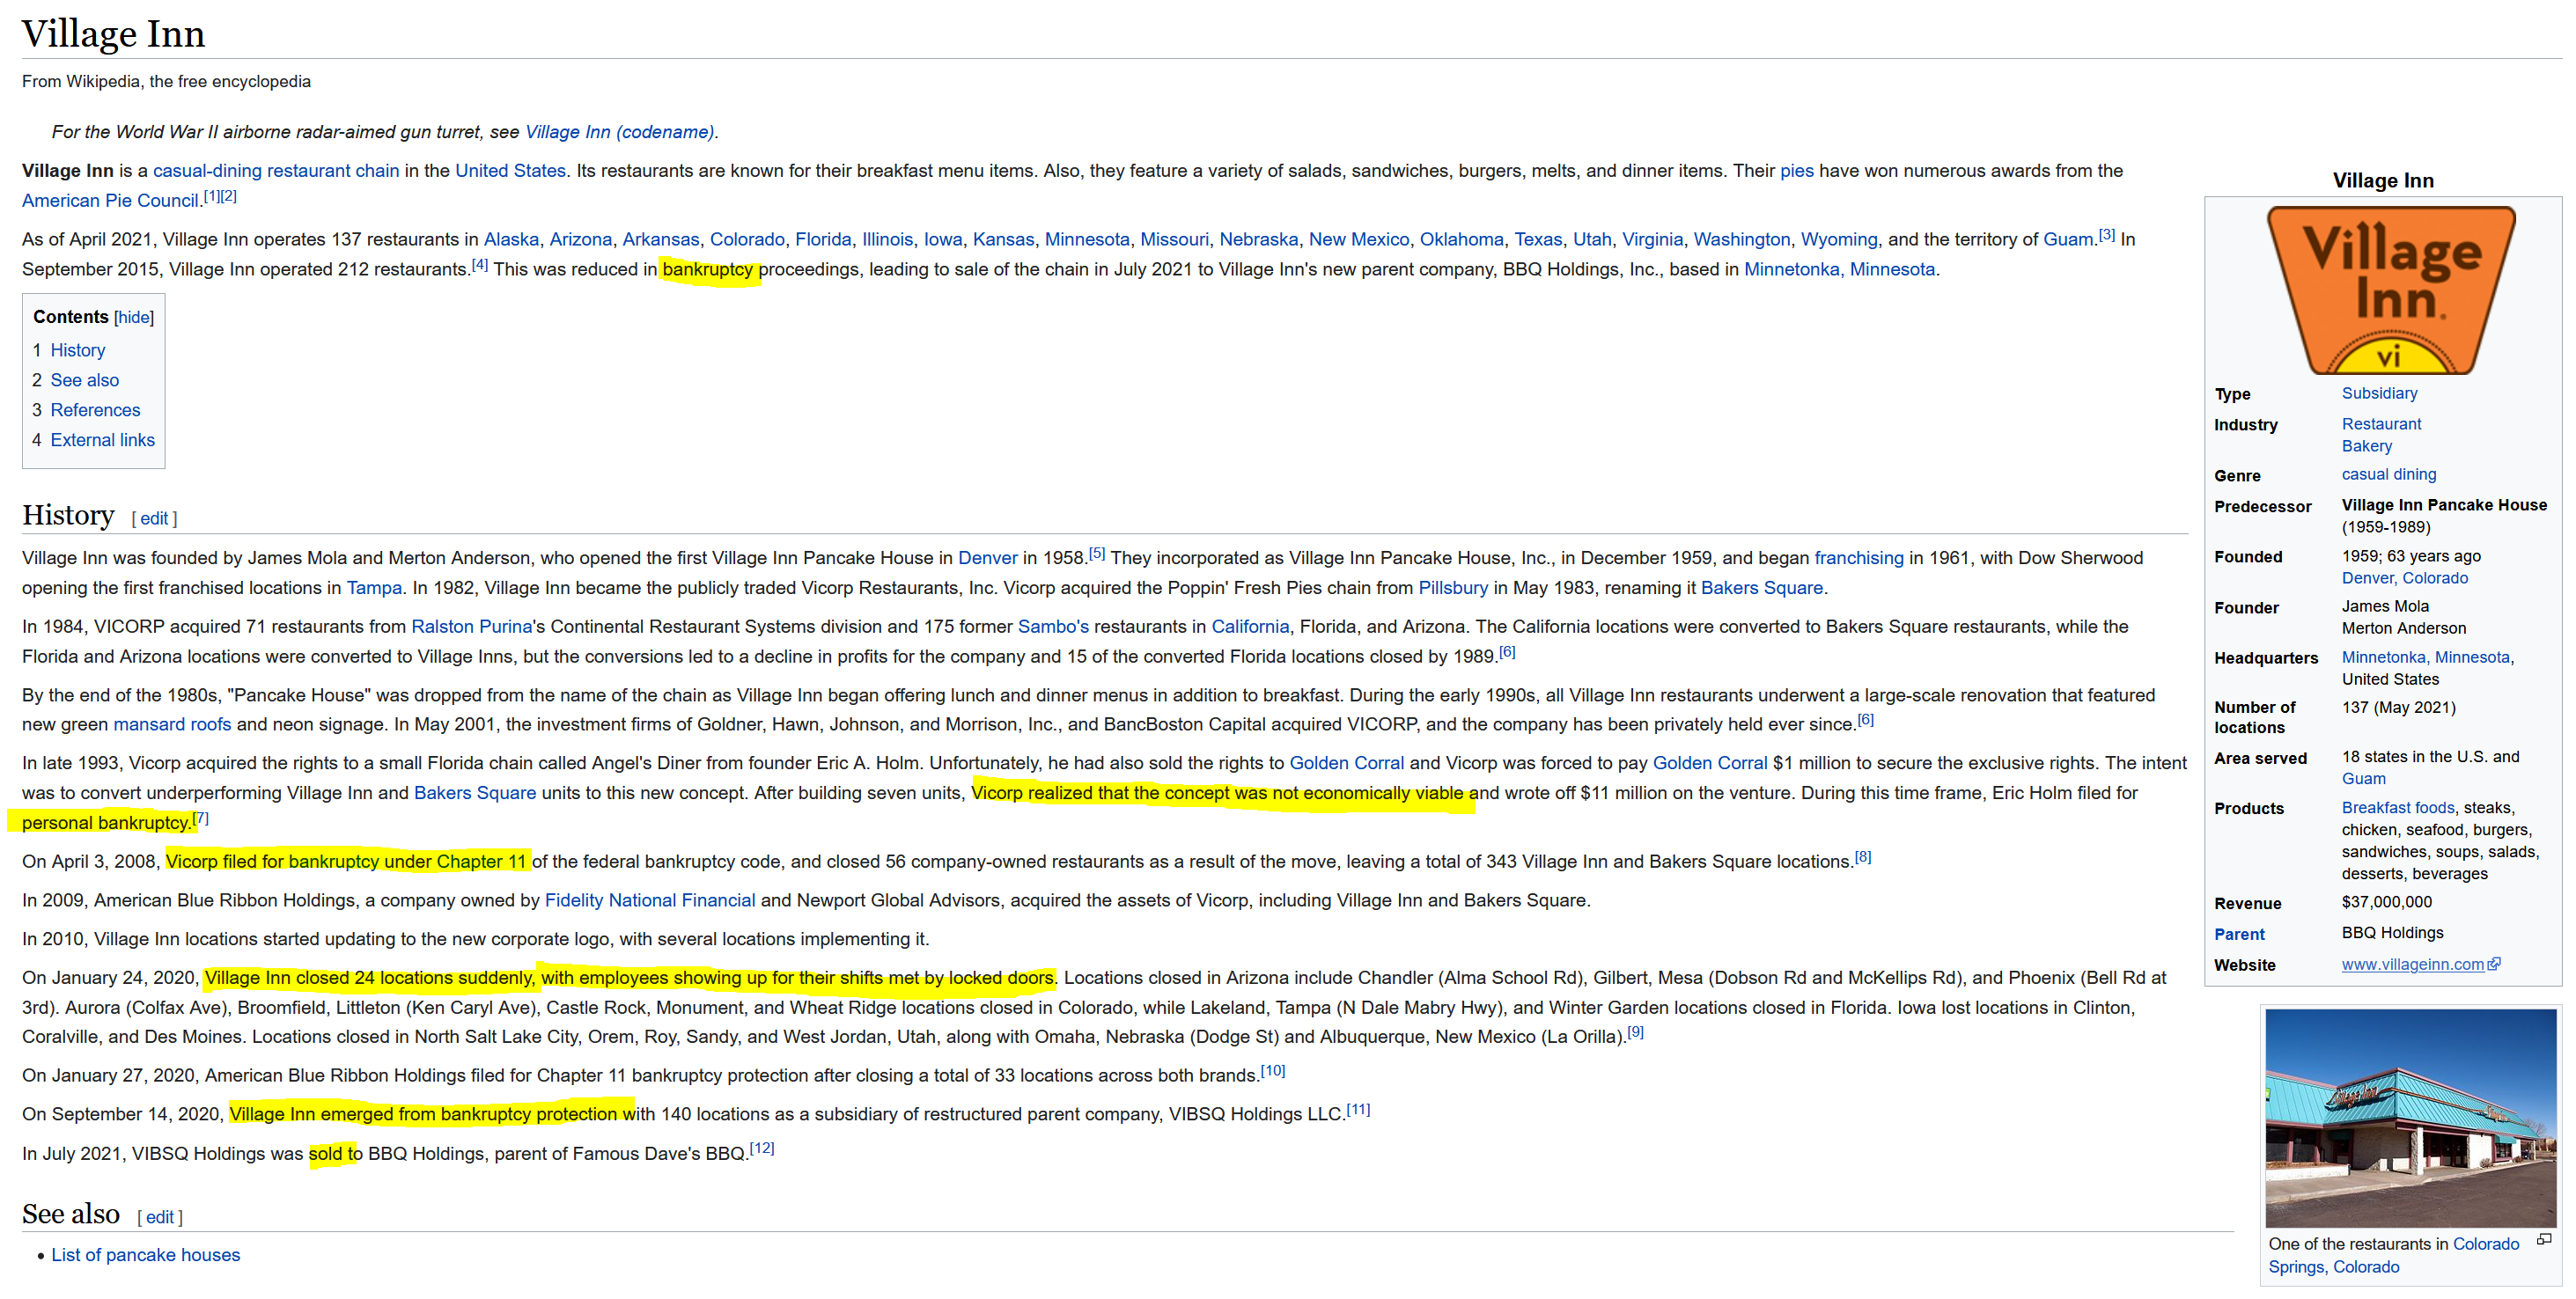Open the Sambo's link
This screenshot has height=1299, width=2576.
1053,627
